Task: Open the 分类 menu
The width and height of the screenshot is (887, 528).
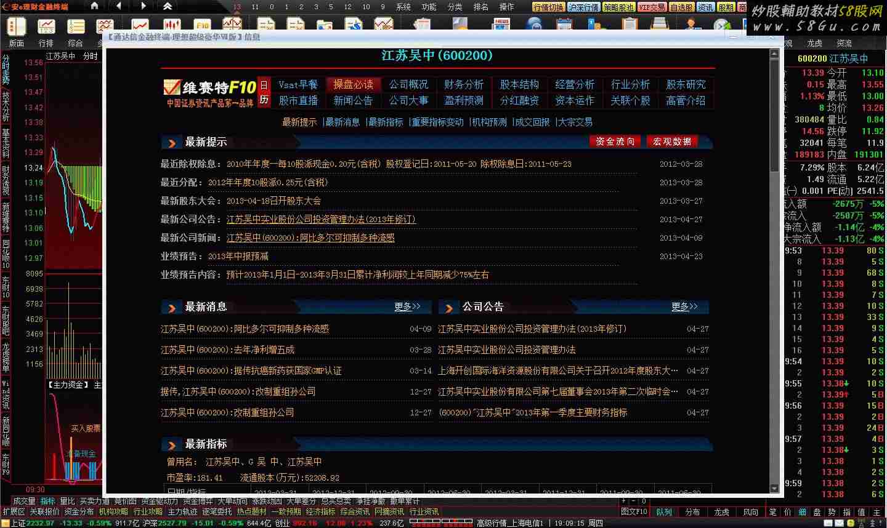Action: [455, 7]
